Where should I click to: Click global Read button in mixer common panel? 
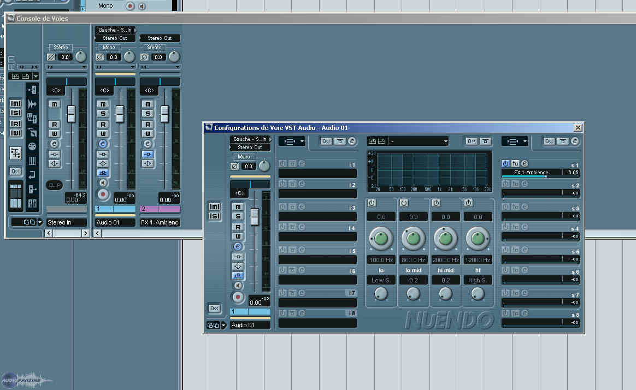click(x=15, y=123)
